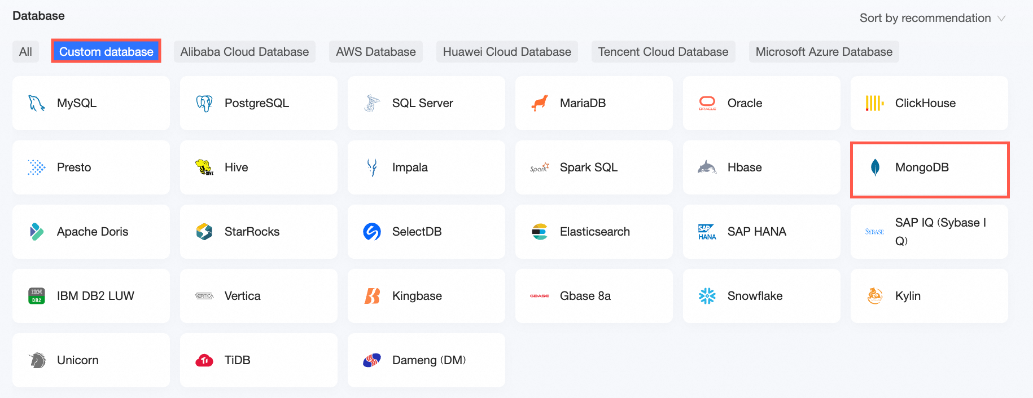Click the chevron beside Sort by recommendation
Viewport: 1033px width, 398px height.
1001,19
